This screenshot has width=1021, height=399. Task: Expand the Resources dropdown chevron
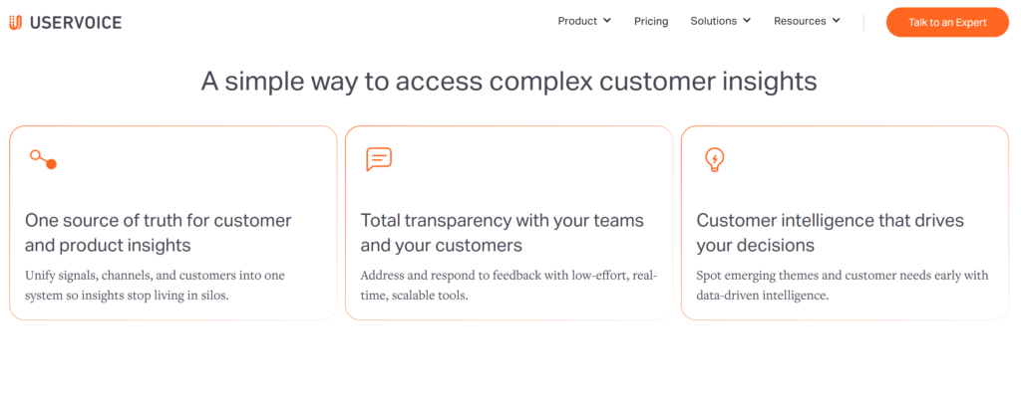(836, 21)
